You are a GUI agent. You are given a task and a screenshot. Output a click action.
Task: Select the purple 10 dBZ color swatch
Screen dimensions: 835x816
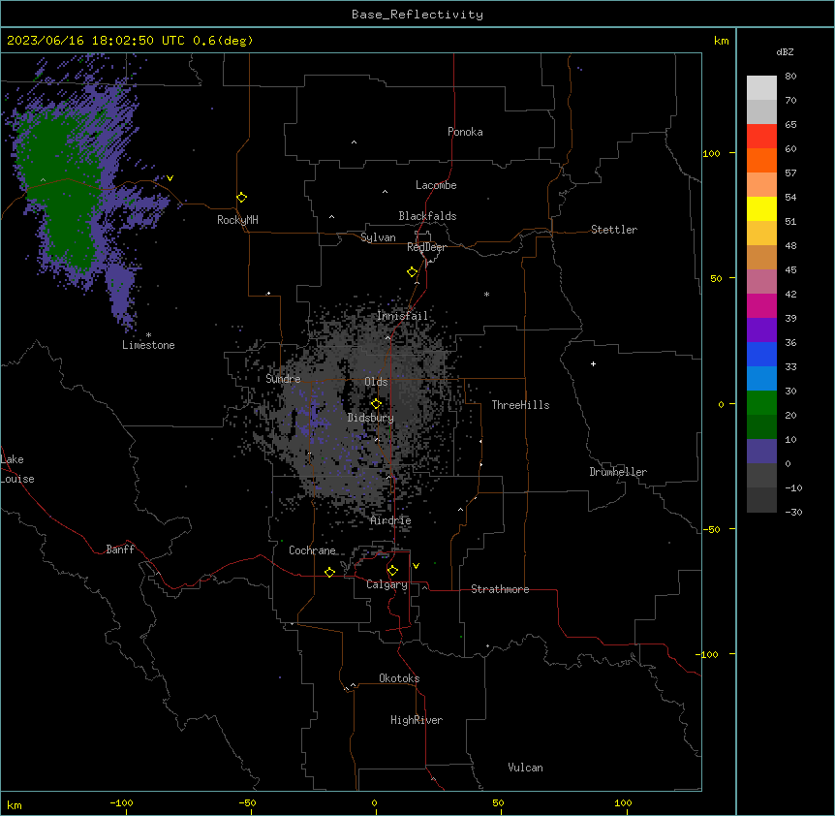click(x=761, y=452)
